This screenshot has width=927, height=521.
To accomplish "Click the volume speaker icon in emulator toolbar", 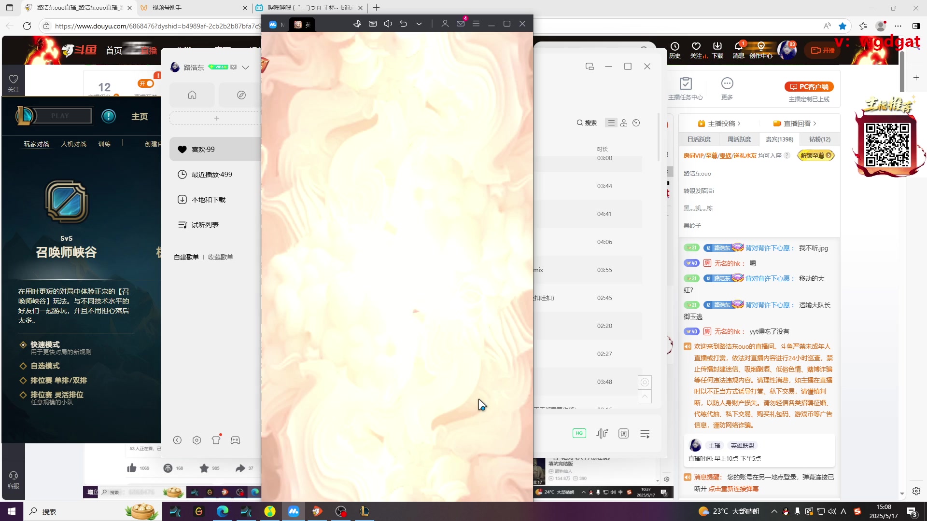I will coord(388,24).
